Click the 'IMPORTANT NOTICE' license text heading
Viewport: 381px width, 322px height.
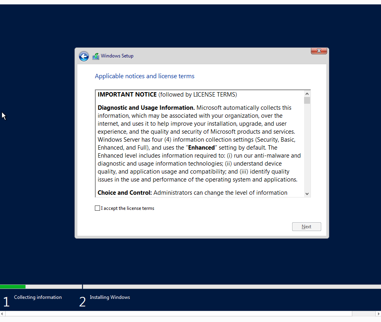point(127,94)
